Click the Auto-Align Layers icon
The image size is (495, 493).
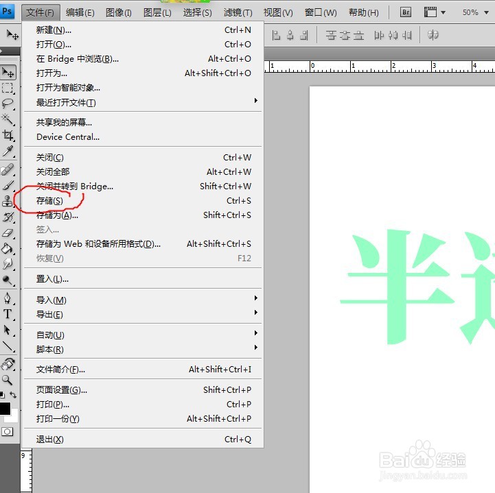[x=433, y=35]
